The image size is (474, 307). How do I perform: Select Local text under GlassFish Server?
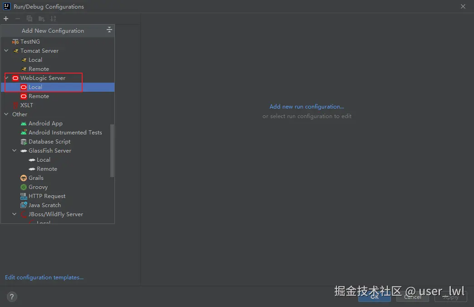pyautogui.click(x=44, y=160)
